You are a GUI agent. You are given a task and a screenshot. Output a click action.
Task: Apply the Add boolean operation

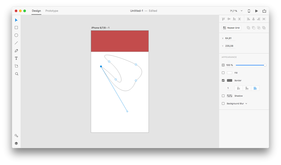248,28
